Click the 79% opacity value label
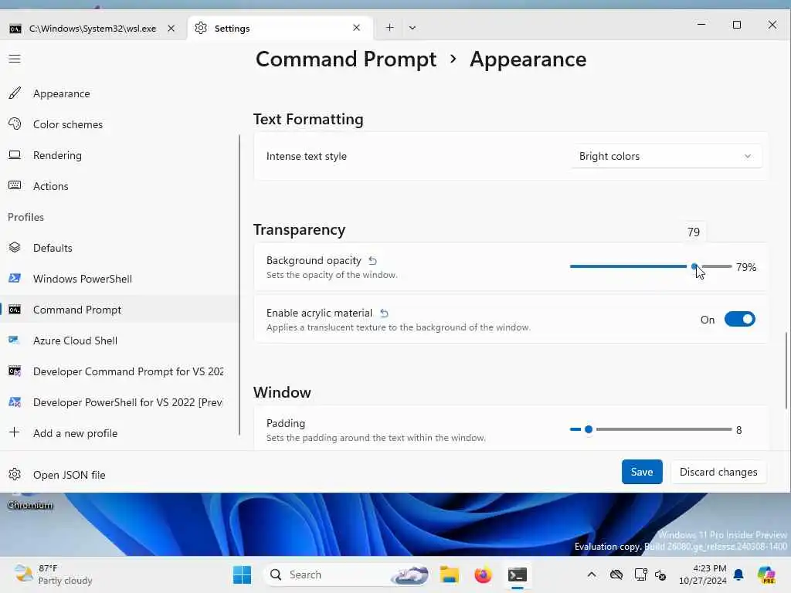The width and height of the screenshot is (791, 593). pos(746,267)
